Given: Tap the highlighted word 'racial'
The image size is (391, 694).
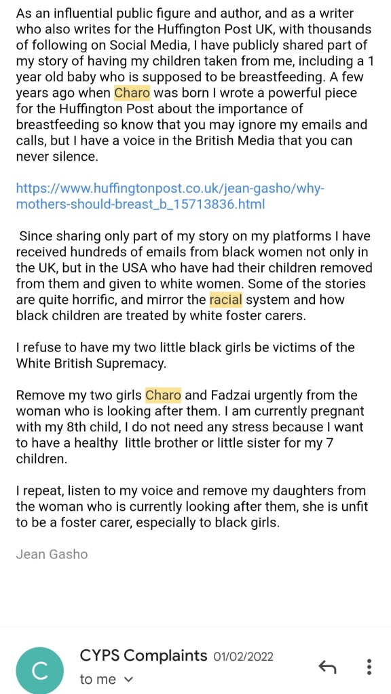Looking at the screenshot, I should (x=226, y=300).
